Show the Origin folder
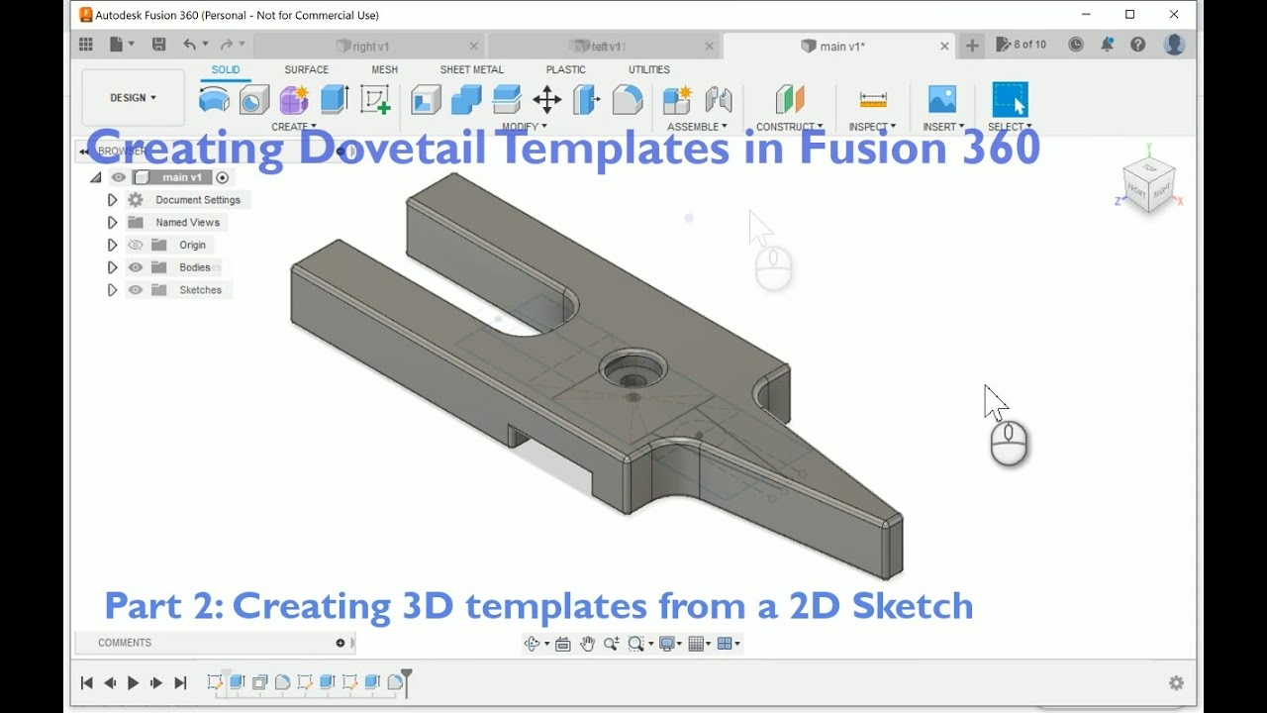Image resolution: width=1267 pixels, height=713 pixels. [135, 245]
